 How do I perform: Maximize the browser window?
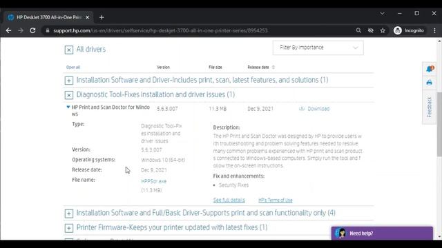tap(416, 13)
